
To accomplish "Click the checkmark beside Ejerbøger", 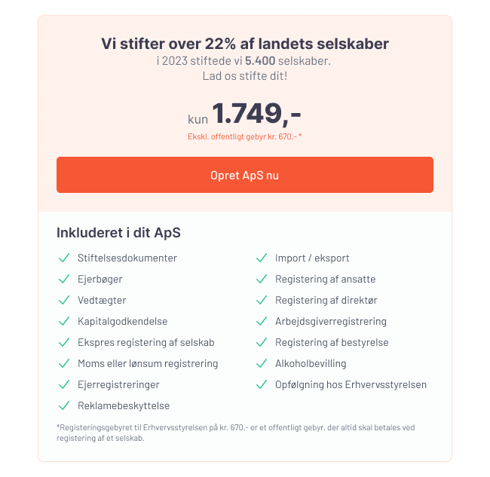I will pos(64,279).
